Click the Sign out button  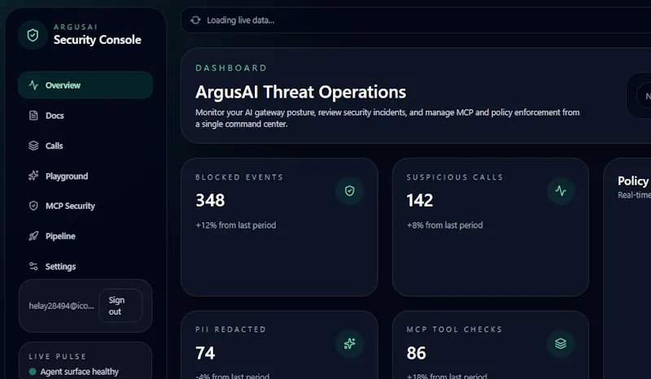pyautogui.click(x=120, y=306)
